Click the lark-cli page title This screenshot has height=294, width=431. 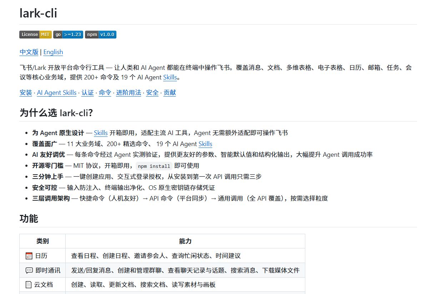tap(38, 13)
